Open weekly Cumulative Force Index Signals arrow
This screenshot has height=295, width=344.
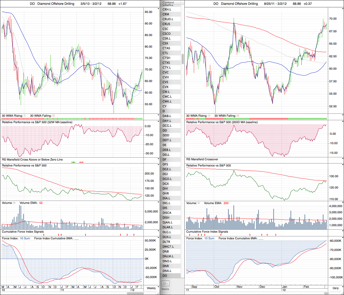click(158, 231)
